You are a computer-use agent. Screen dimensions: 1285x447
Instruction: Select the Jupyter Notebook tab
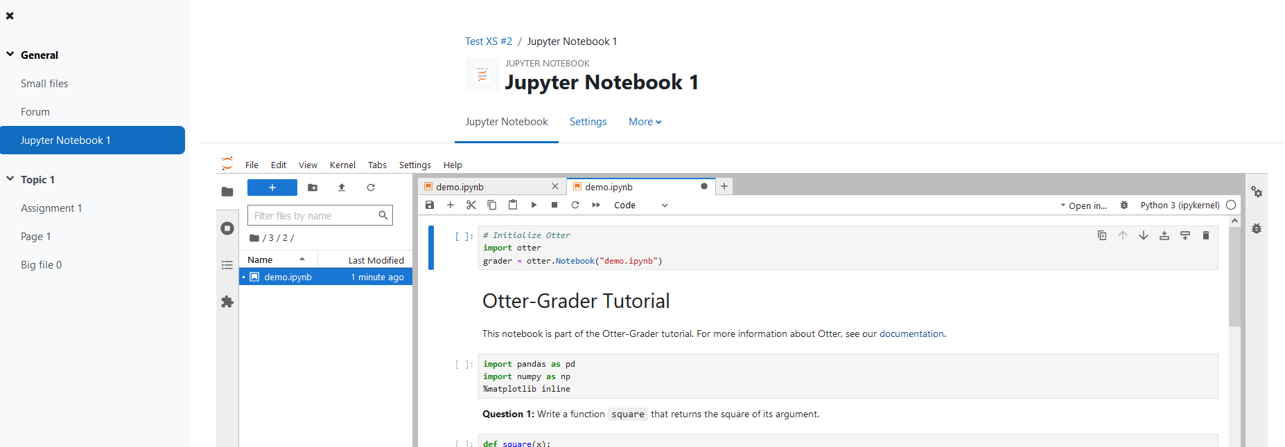pyautogui.click(x=507, y=122)
